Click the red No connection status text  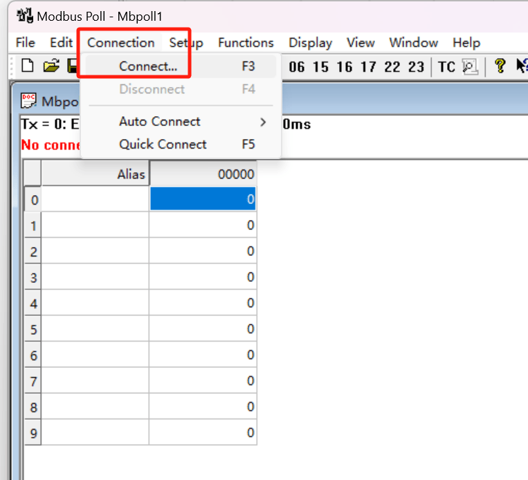pyautogui.click(x=51, y=145)
